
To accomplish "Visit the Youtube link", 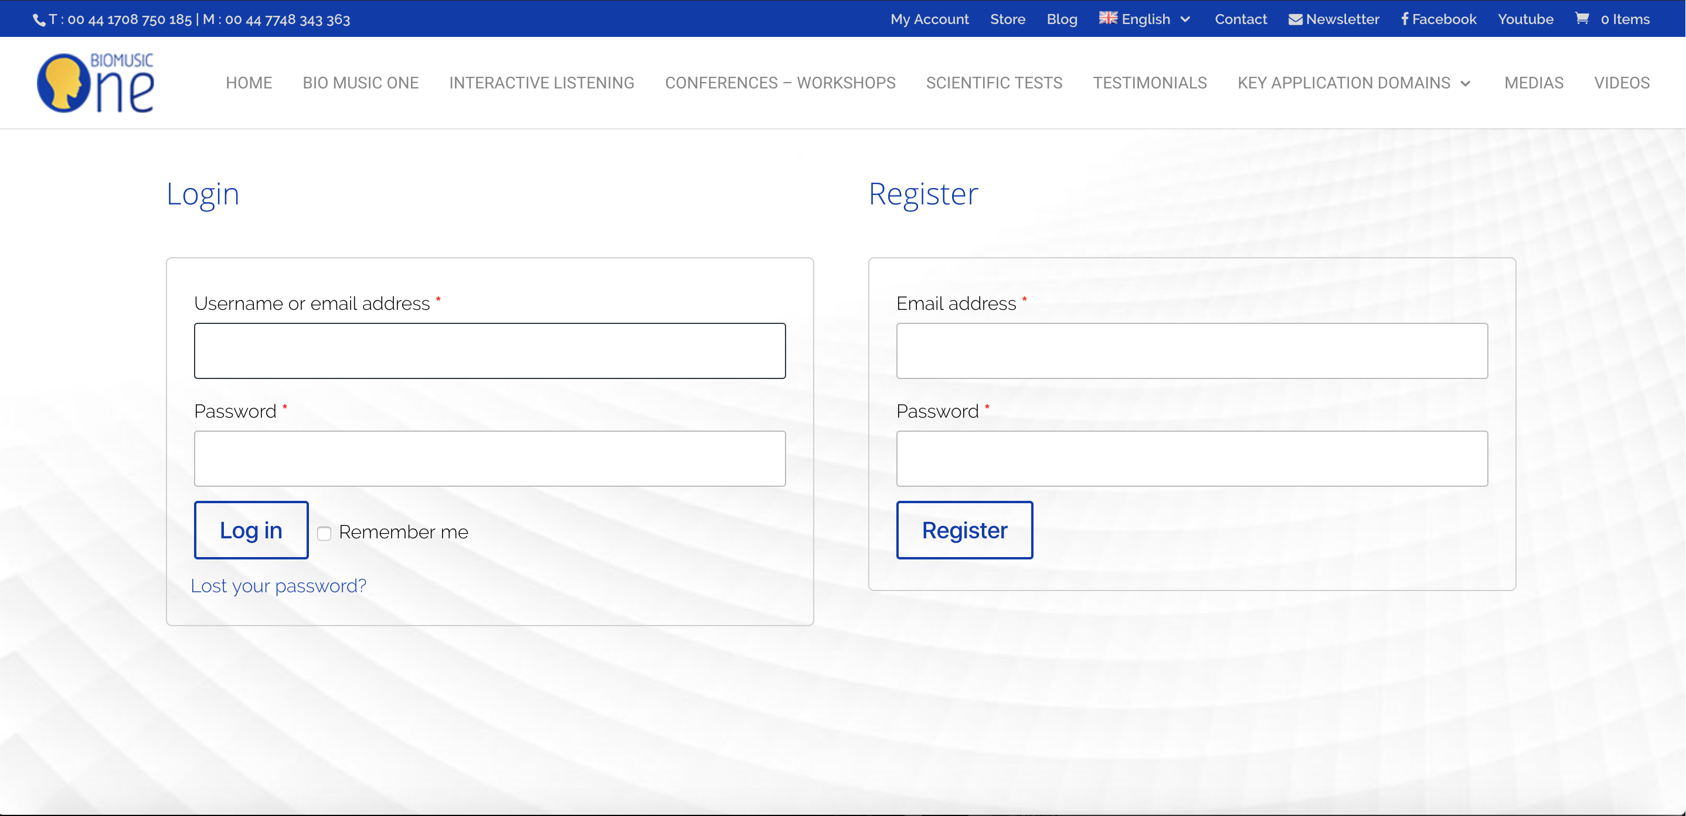I will click(1525, 19).
